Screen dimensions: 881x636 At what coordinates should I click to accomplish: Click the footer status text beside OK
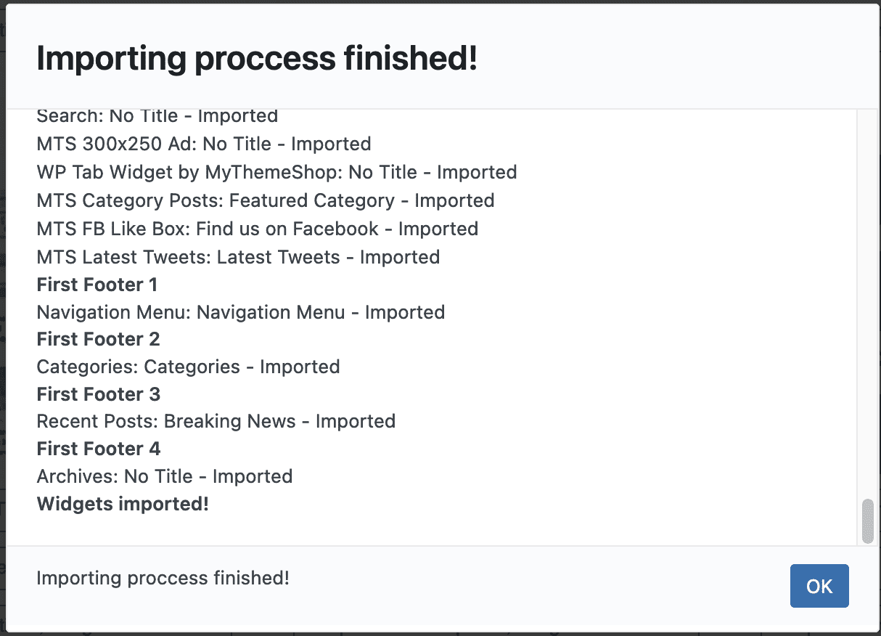click(163, 579)
